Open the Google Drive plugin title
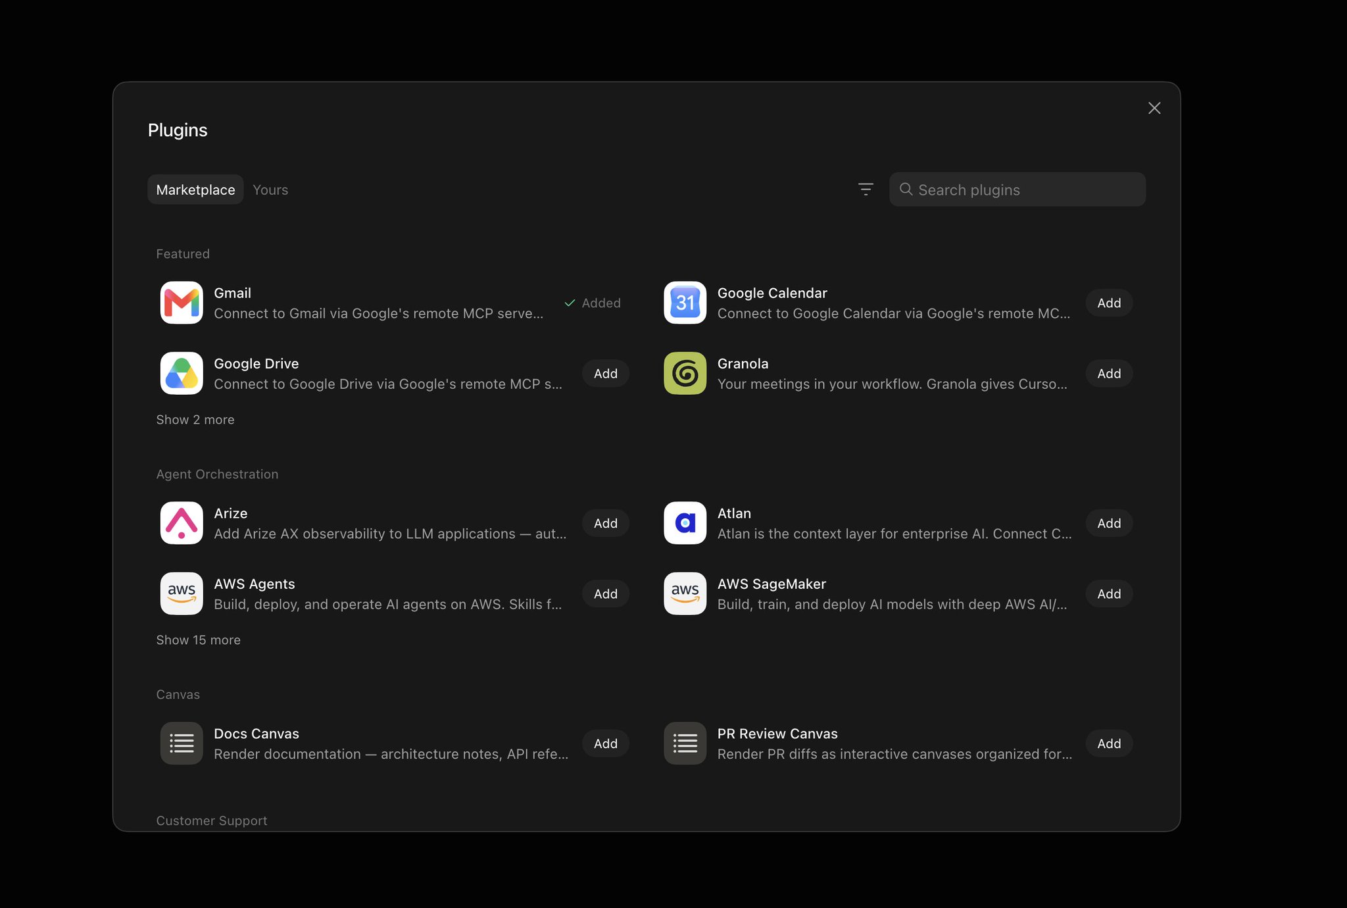This screenshot has width=1347, height=908. click(x=256, y=363)
